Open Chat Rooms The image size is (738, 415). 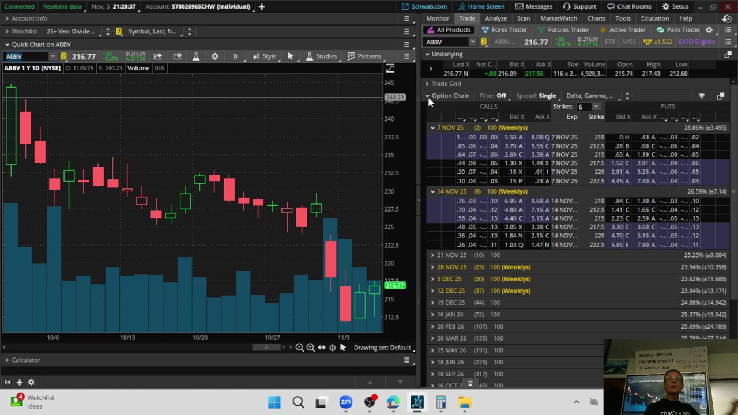tap(630, 7)
